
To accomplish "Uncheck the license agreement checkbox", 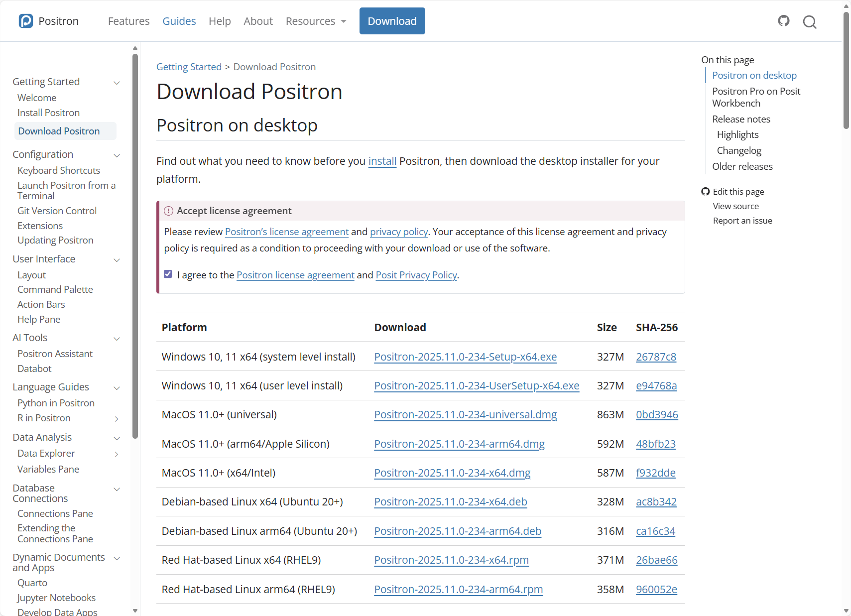I will (168, 274).
